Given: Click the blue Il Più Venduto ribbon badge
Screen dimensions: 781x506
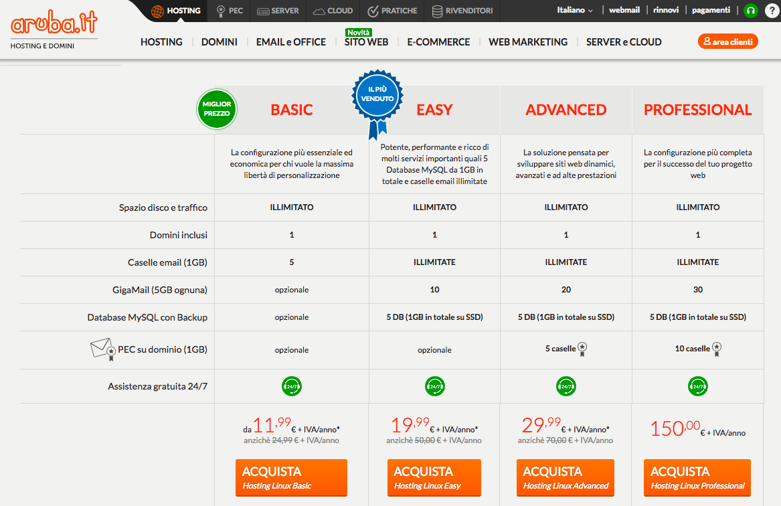Looking at the screenshot, I should (377, 104).
